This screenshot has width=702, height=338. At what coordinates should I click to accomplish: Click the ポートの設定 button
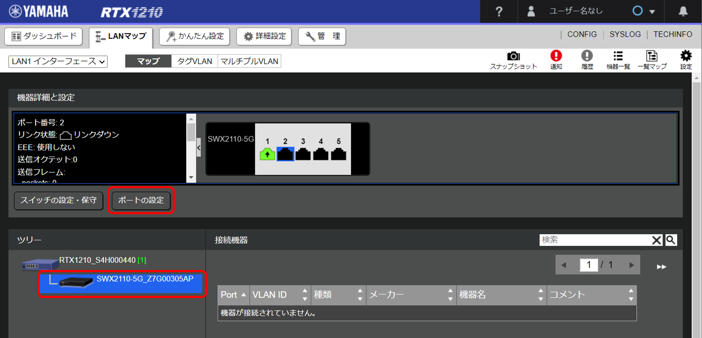coord(141,200)
